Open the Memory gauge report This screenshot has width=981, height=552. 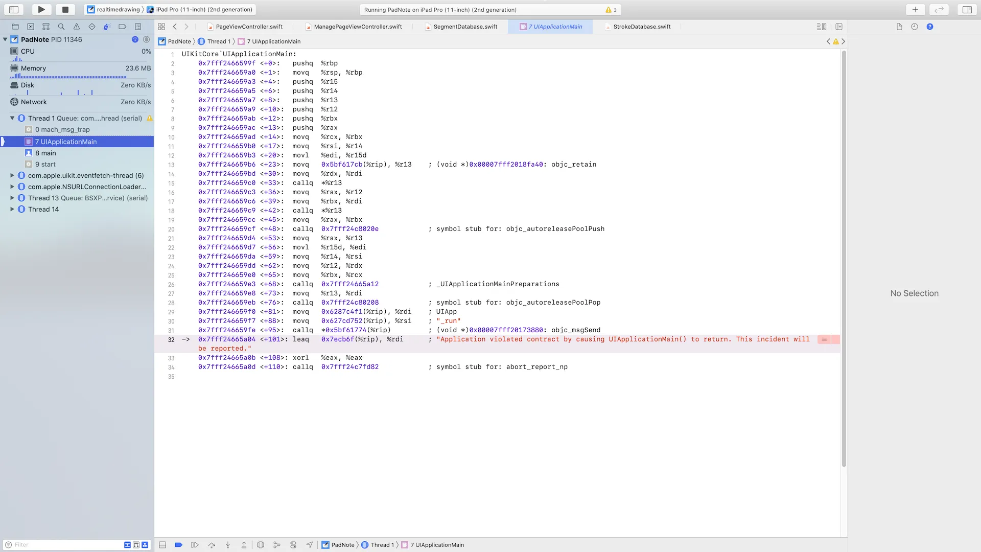coord(34,68)
